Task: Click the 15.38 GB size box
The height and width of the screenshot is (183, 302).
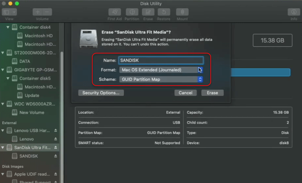Action: coord(272,40)
